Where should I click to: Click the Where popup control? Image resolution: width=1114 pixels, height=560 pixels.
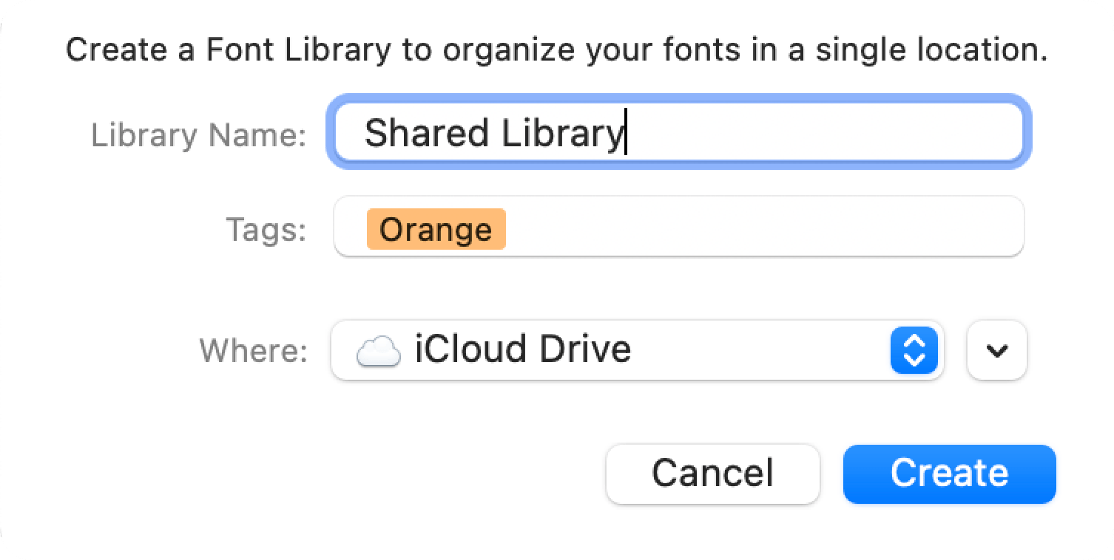coord(636,350)
